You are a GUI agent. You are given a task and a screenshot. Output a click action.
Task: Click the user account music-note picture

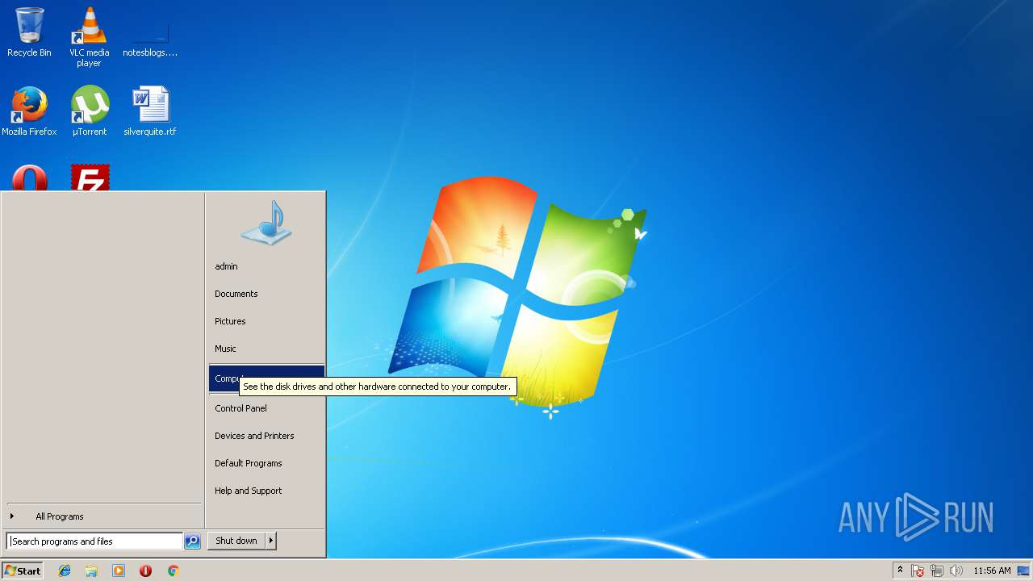tap(266, 223)
